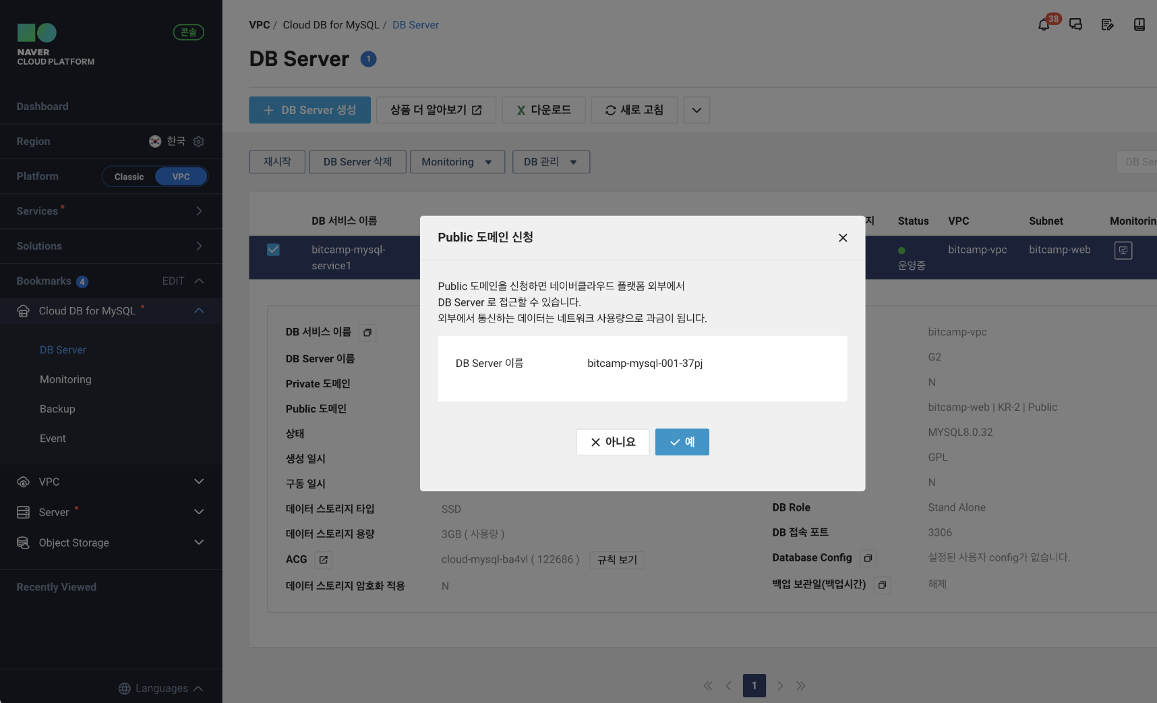Open Region settings gear icon
Image resolution: width=1157 pixels, height=703 pixels.
click(x=198, y=142)
